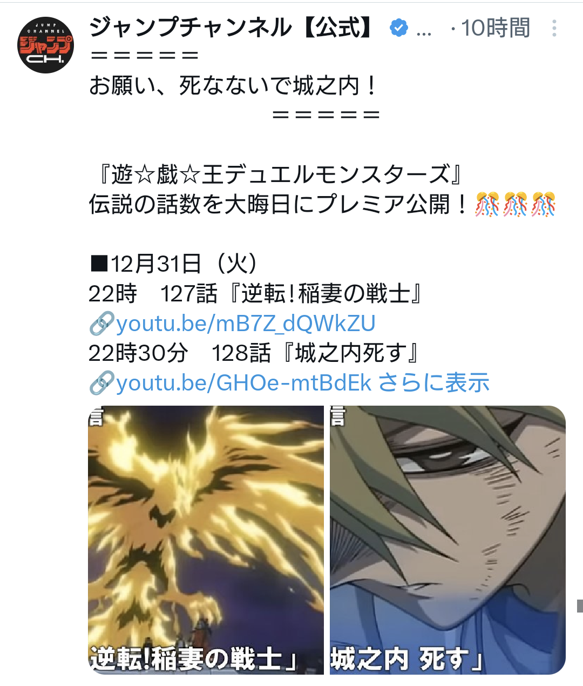Image resolution: width=583 pixels, height=686 pixels.
Task: Click the ジャンプチャンネル【公式】 account name
Action: 232,28
